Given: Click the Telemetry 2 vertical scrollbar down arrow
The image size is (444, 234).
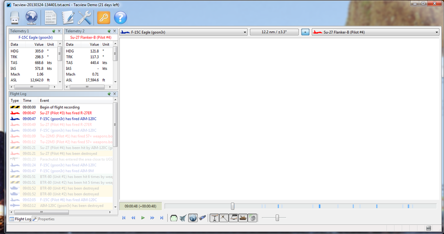Looking at the screenshot, I should pyautogui.click(x=115, y=82).
